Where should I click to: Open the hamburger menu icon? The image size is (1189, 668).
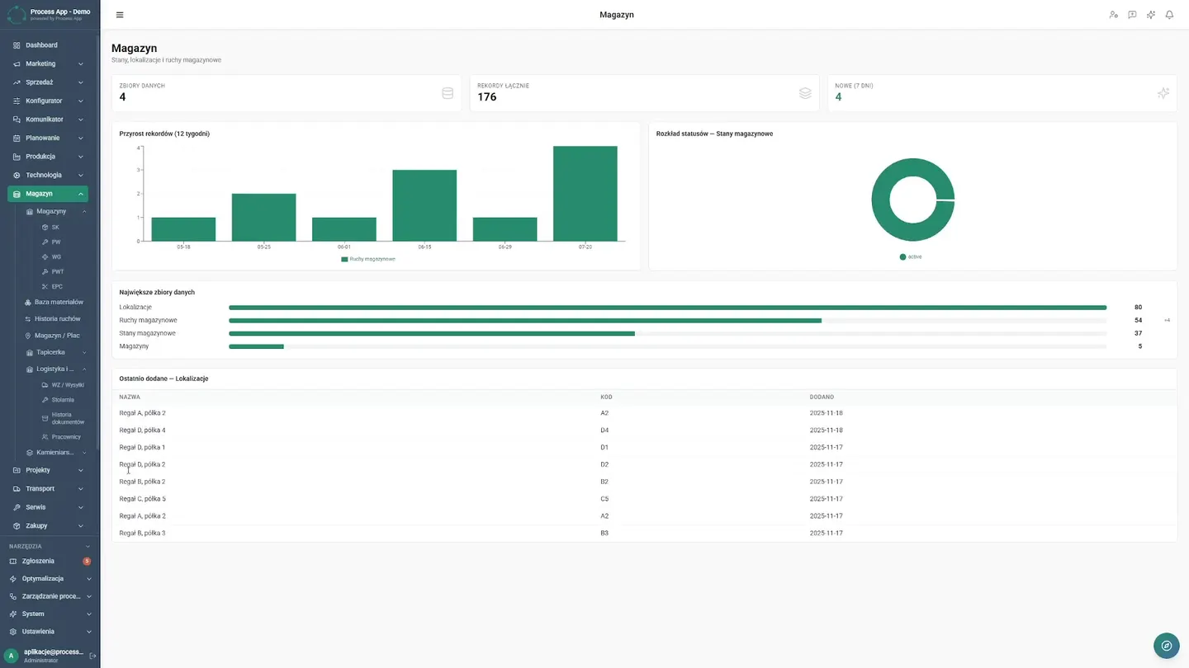click(120, 15)
